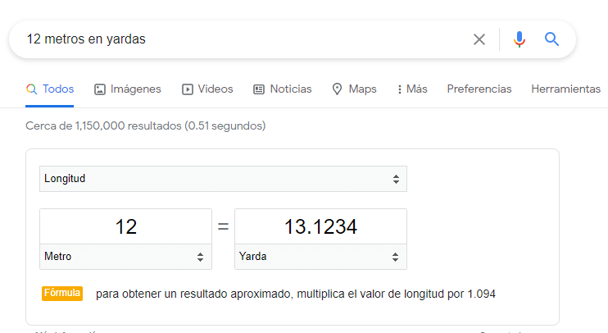Expand the Más menu
The image size is (608, 333).
[x=412, y=89]
